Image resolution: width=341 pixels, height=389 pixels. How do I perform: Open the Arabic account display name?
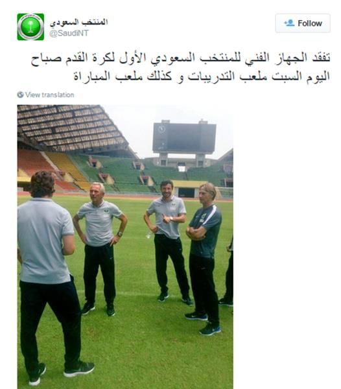tap(79, 22)
